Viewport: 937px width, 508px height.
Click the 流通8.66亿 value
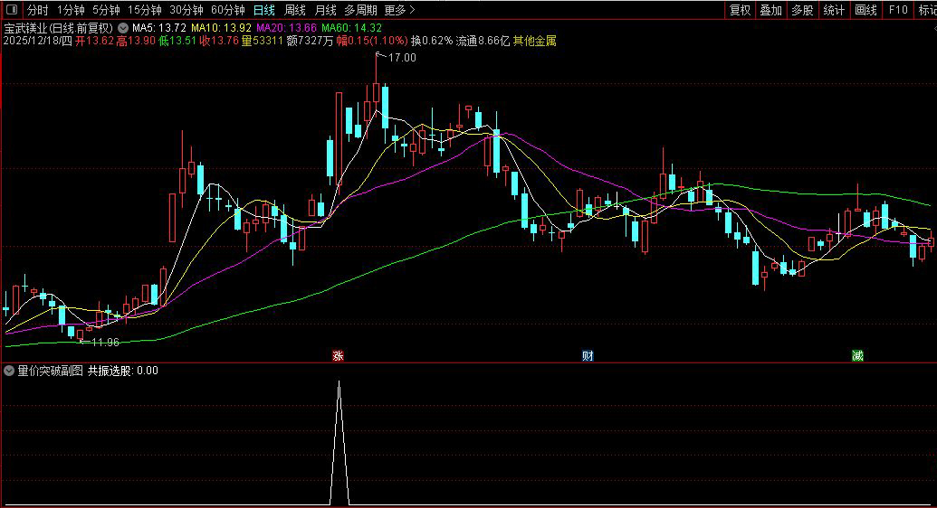click(483, 42)
